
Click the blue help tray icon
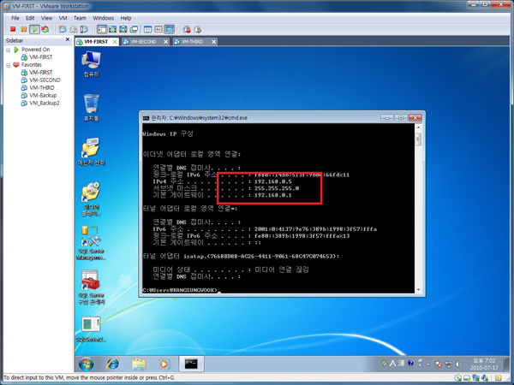410,363
